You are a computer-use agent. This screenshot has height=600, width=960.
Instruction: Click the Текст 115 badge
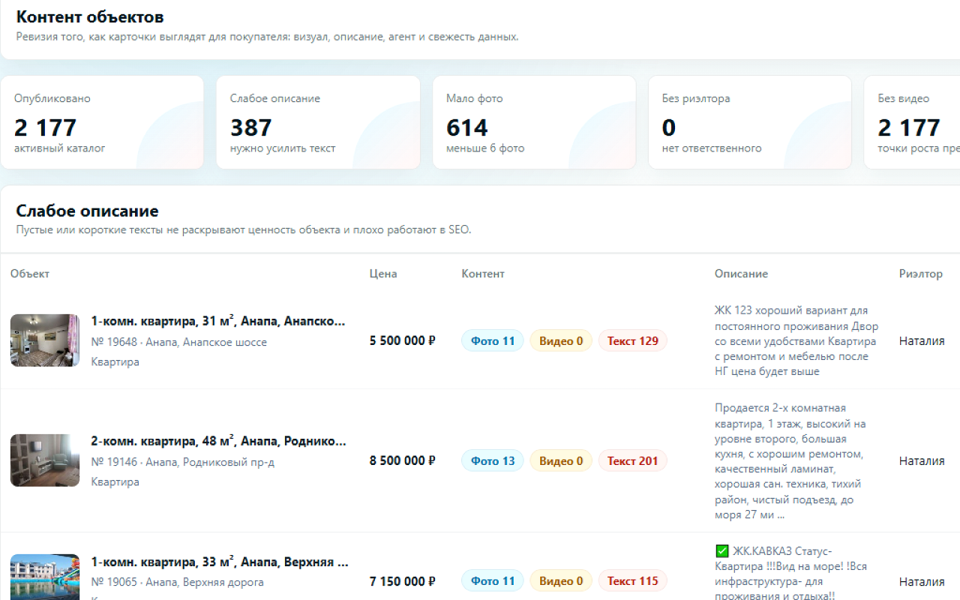tap(633, 581)
